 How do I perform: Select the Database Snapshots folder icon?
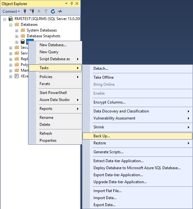coord(23,36)
